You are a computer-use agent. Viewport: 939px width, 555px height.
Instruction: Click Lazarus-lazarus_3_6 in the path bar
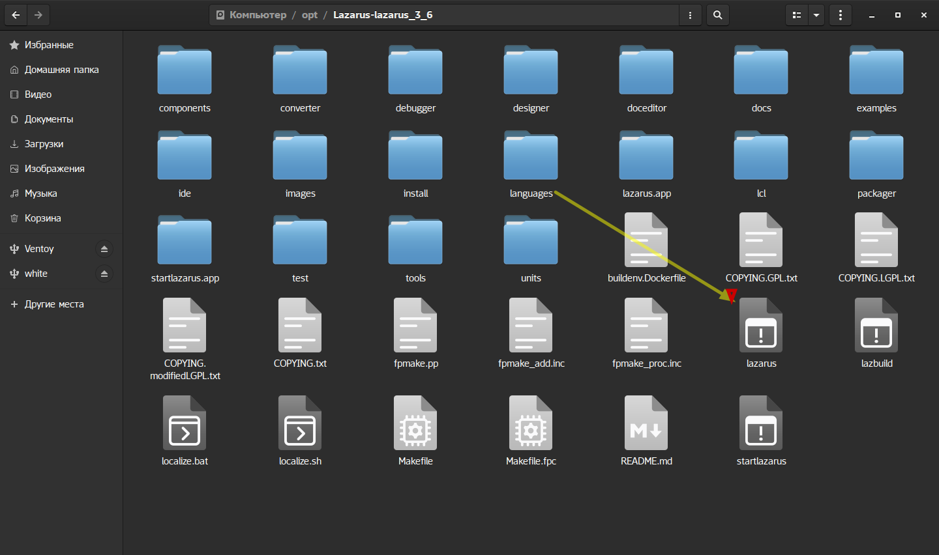click(x=383, y=15)
